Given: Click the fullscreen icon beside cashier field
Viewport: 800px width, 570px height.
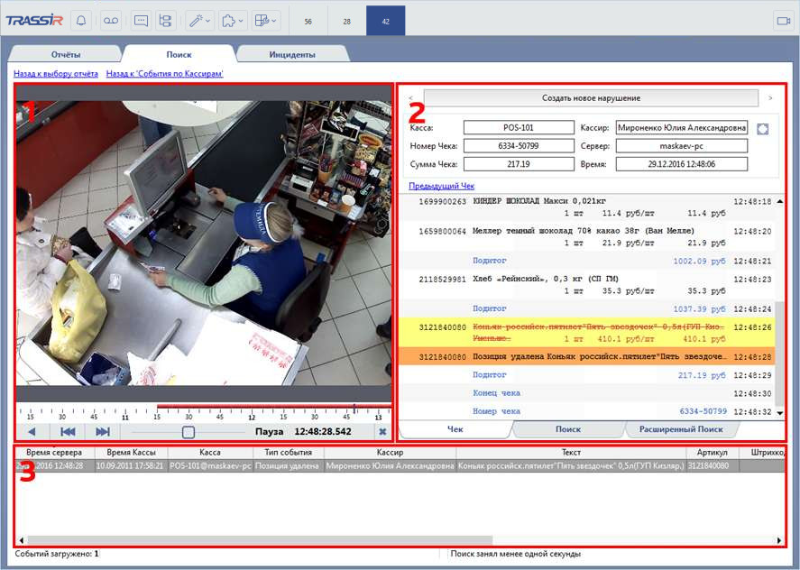Looking at the screenshot, I should point(763,128).
